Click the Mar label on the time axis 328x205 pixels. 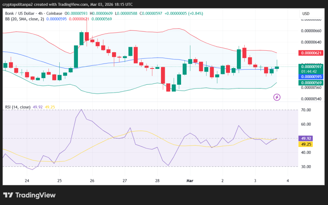coord(190,181)
